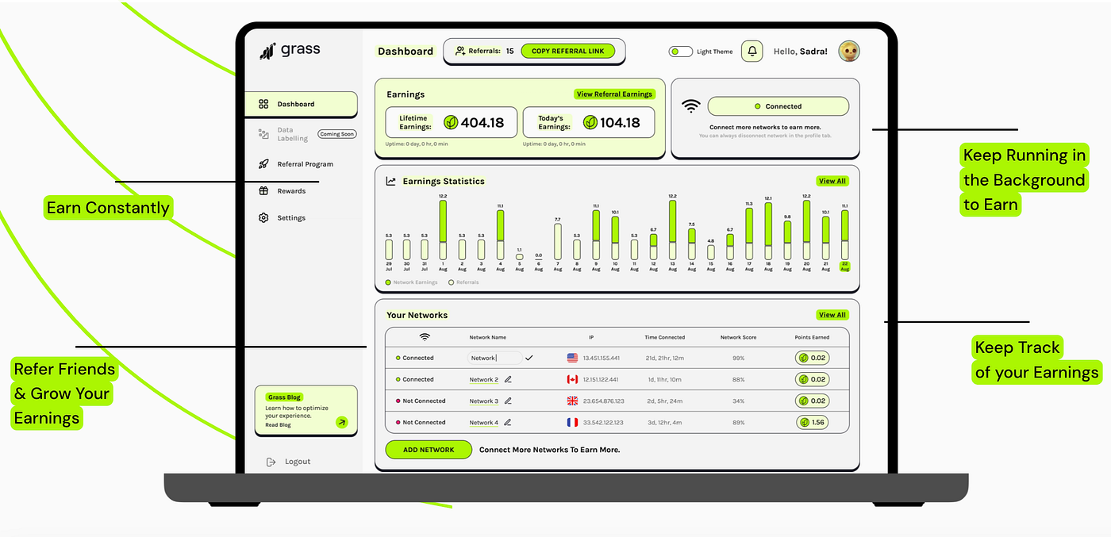This screenshot has width=1111, height=537.
Task: Click the 404.18 lifetime earnings value
Action: [482, 122]
